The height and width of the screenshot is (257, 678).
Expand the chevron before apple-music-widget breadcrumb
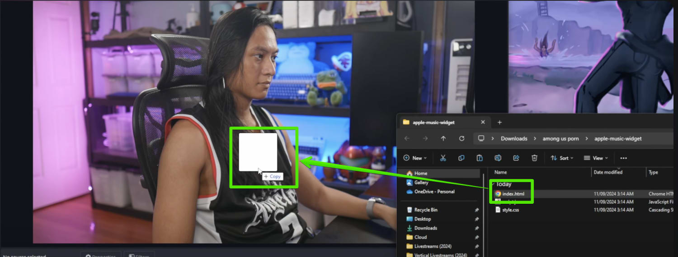tap(587, 138)
